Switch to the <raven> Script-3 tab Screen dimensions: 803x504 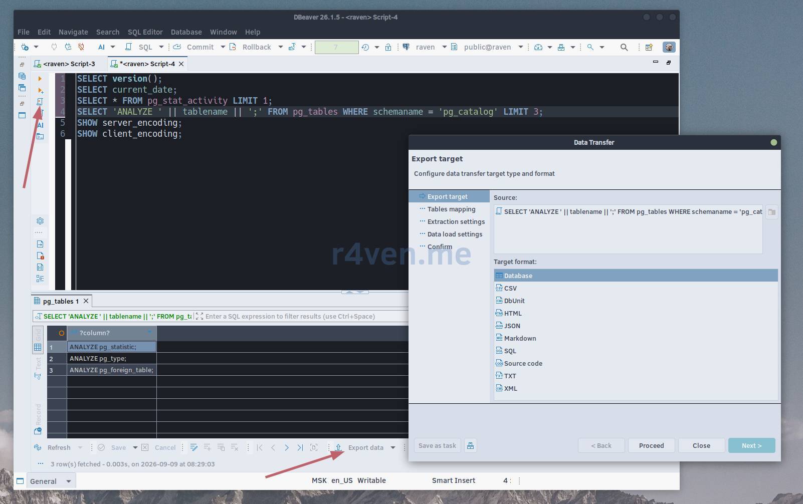coord(69,64)
